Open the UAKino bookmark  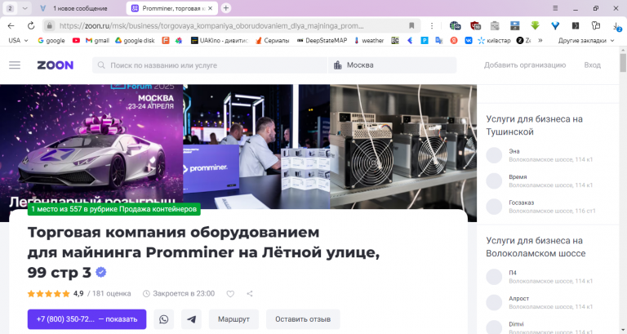pyautogui.click(x=220, y=40)
